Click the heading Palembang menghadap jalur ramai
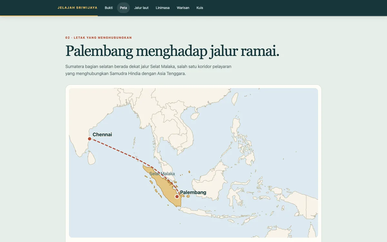This screenshot has height=242, width=387. point(172,51)
